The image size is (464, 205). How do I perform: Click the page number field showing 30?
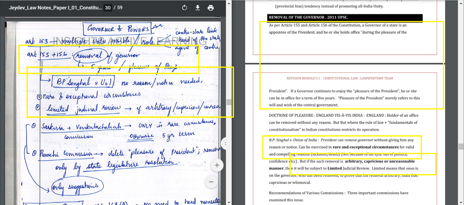[108, 8]
